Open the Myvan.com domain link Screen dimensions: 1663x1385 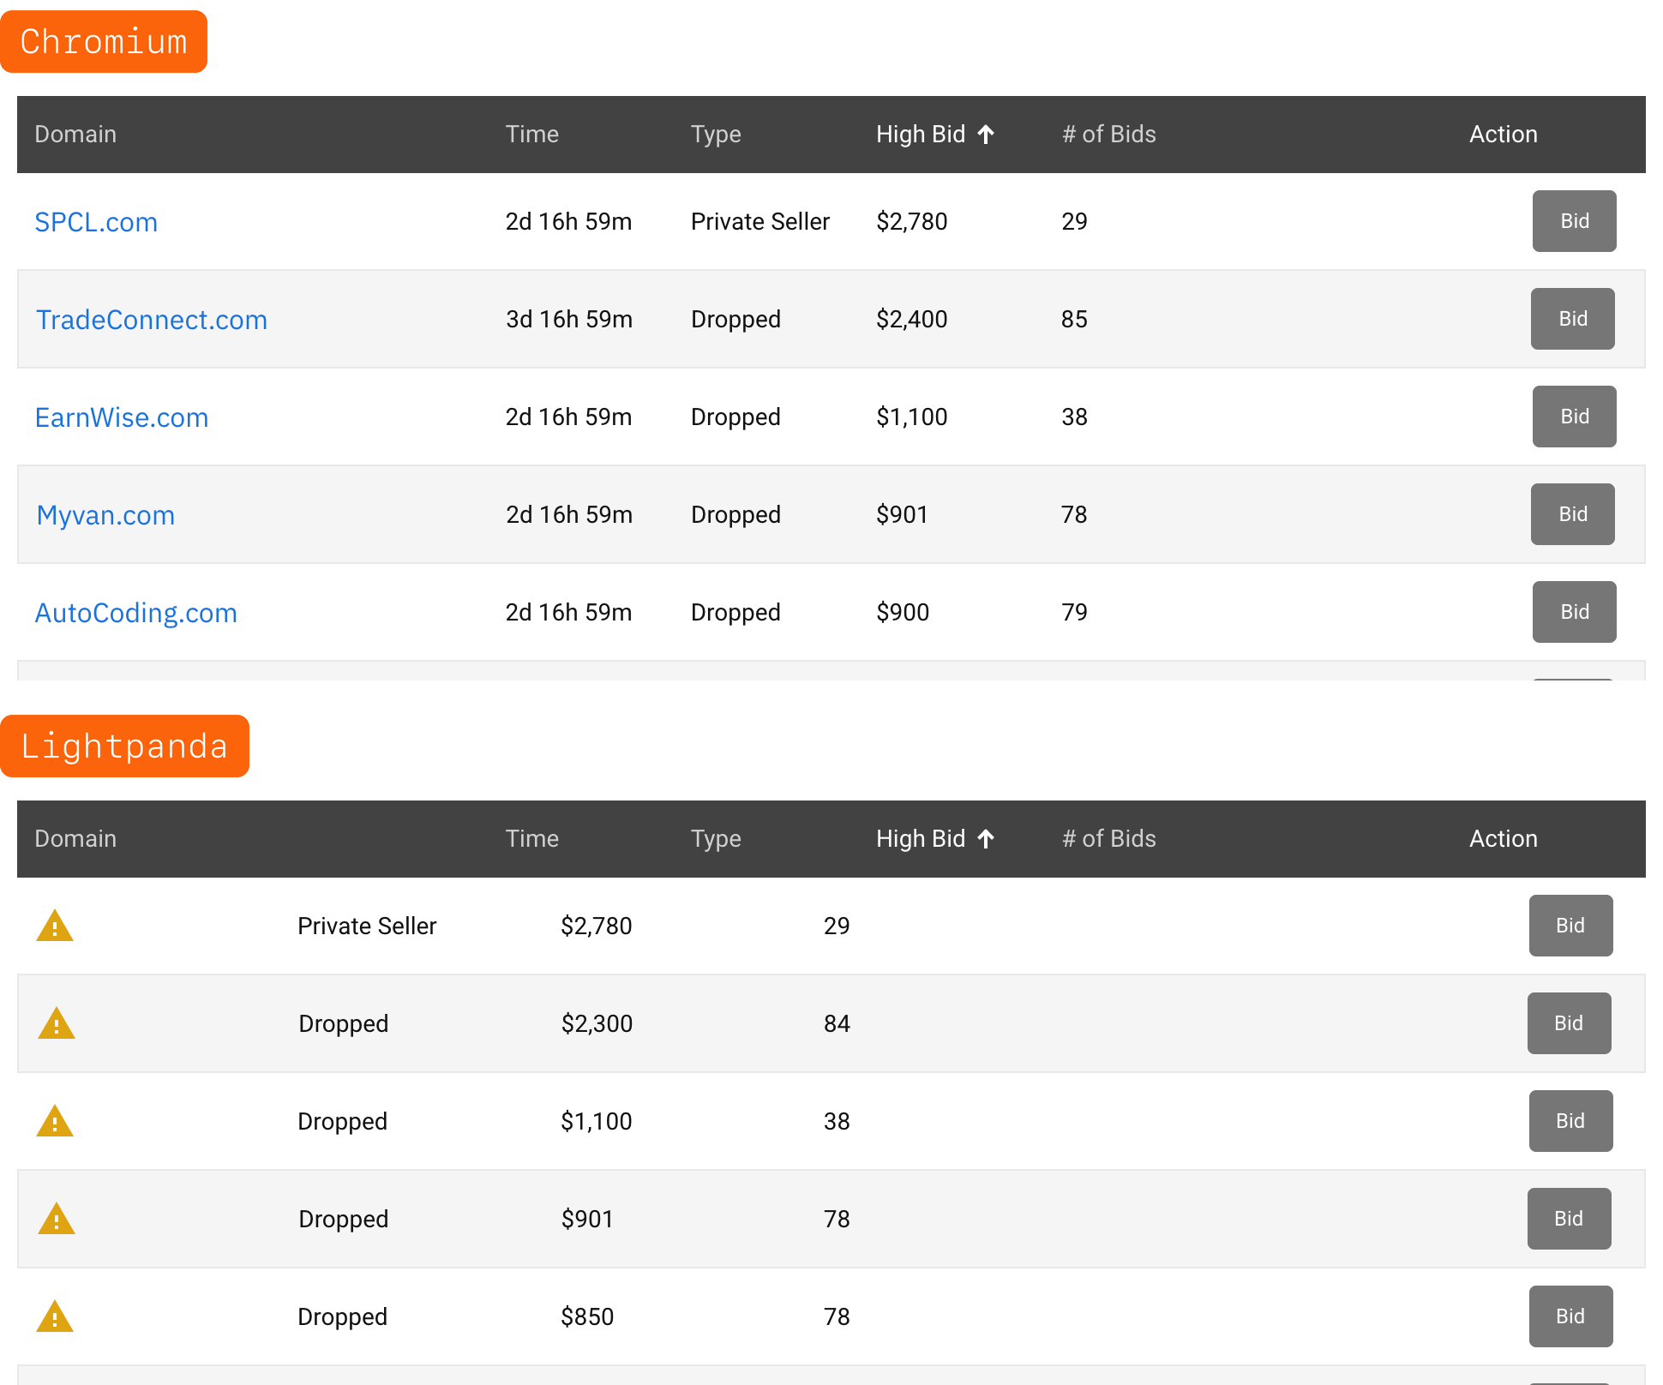tap(105, 515)
